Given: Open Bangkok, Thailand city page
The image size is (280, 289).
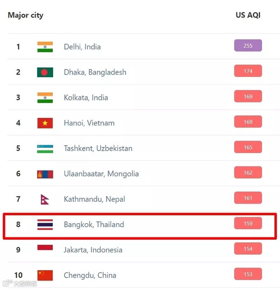Looking at the screenshot, I should [x=94, y=224].
